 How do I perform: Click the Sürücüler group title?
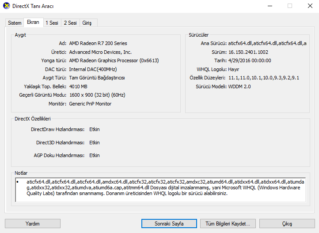click(198, 35)
